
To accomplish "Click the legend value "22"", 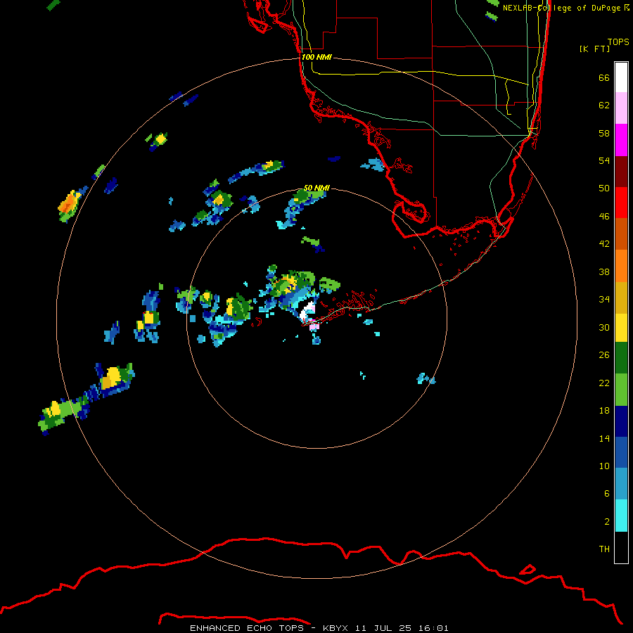I will pyautogui.click(x=604, y=383).
